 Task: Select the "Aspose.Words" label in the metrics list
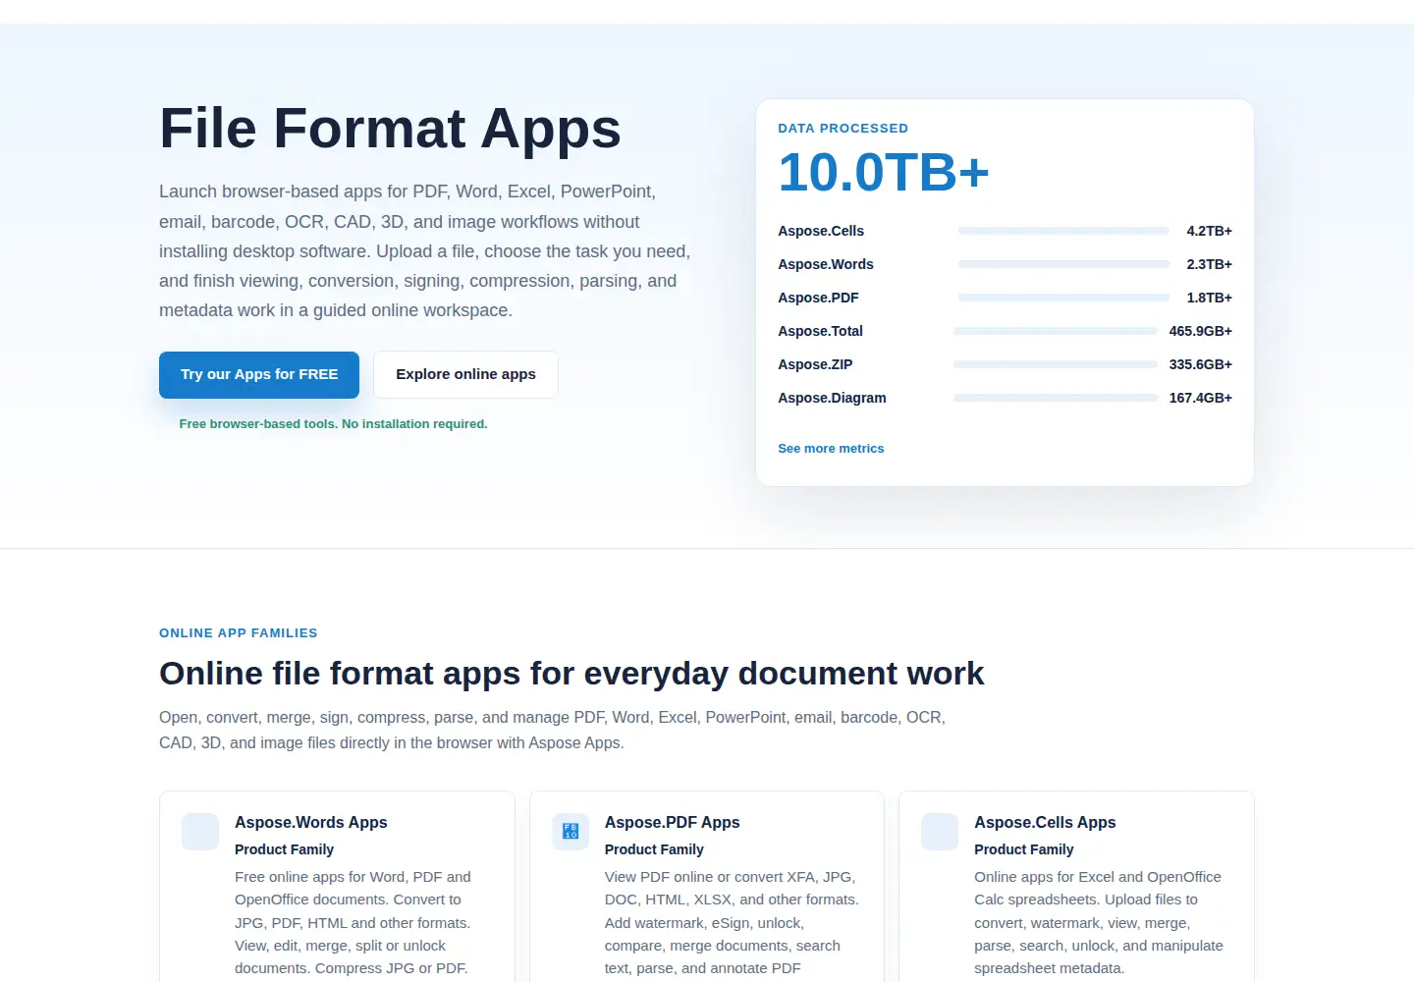pos(826,265)
